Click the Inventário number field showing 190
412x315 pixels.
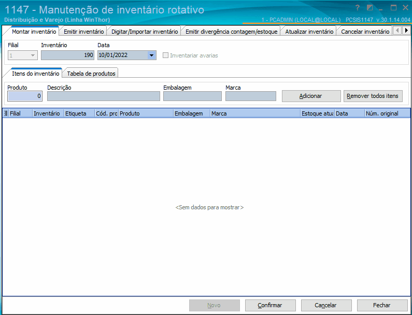(67, 55)
